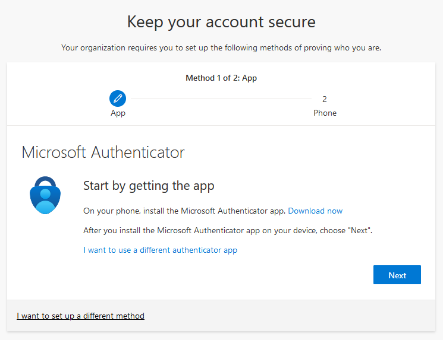Choose I want to use a different authenticator app
443x340 pixels.
160,250
